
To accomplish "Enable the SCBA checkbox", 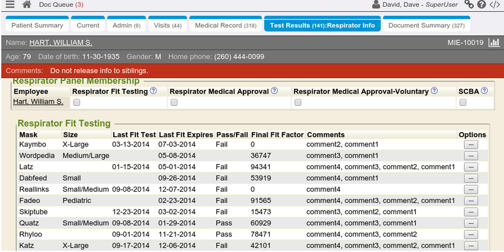I will tap(462, 102).
